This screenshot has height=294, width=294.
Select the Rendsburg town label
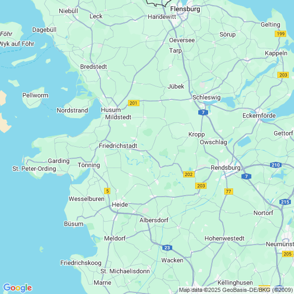pos(225,168)
